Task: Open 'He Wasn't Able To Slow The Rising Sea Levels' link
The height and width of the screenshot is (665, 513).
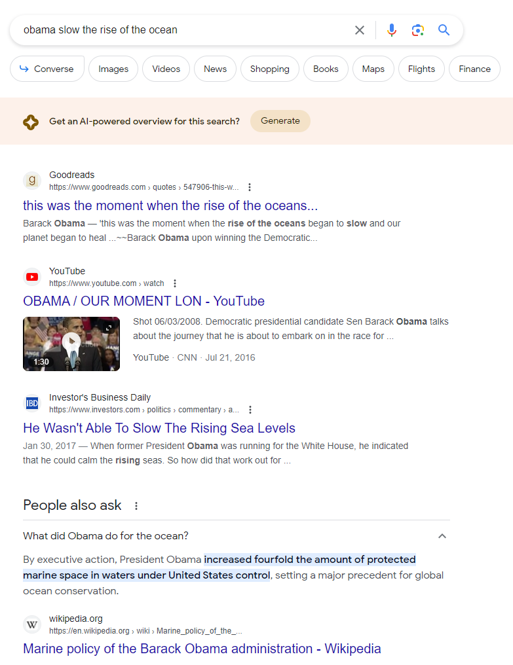Action: pos(159,428)
